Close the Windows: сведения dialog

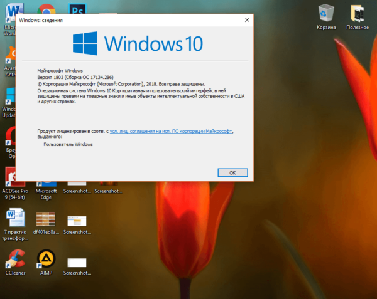(247, 20)
